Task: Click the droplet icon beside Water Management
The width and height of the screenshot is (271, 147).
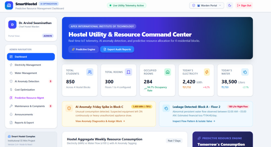Action: click(x=11, y=73)
